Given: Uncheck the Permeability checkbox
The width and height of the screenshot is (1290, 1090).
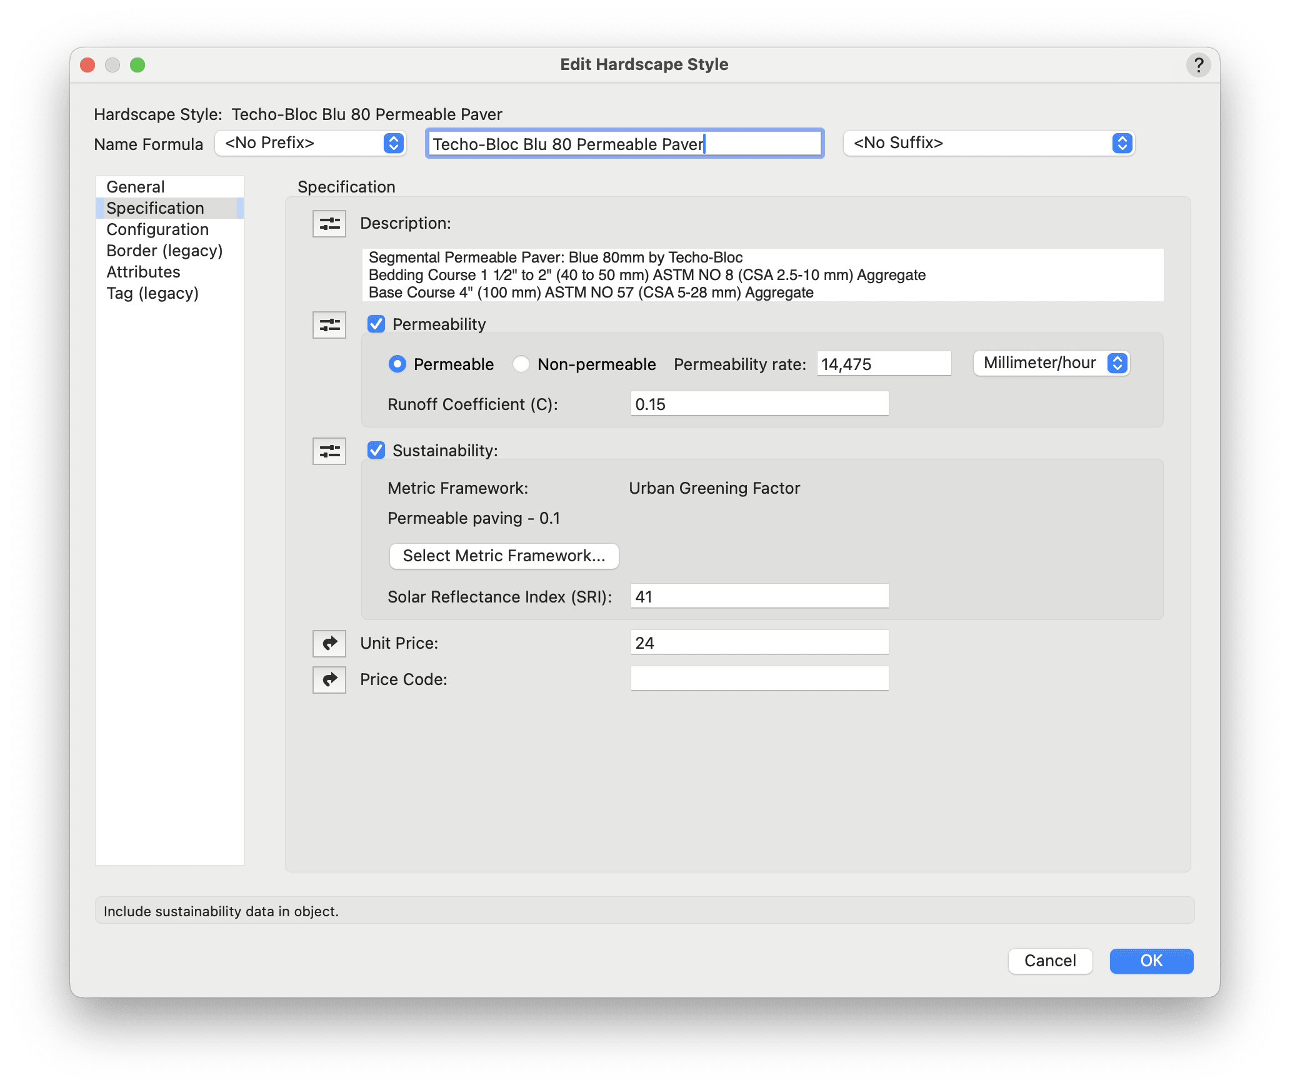Looking at the screenshot, I should 376,324.
